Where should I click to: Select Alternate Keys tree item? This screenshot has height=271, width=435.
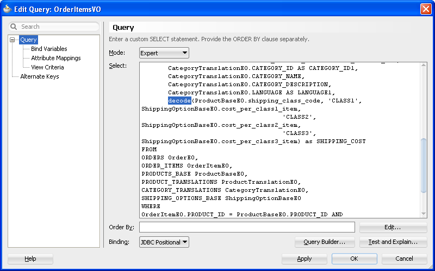[40, 76]
